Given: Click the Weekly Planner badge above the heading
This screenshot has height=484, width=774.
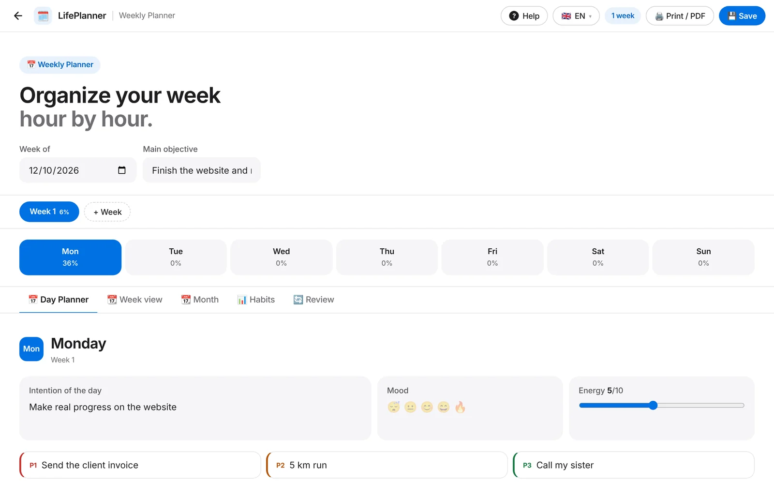Looking at the screenshot, I should pos(60,65).
